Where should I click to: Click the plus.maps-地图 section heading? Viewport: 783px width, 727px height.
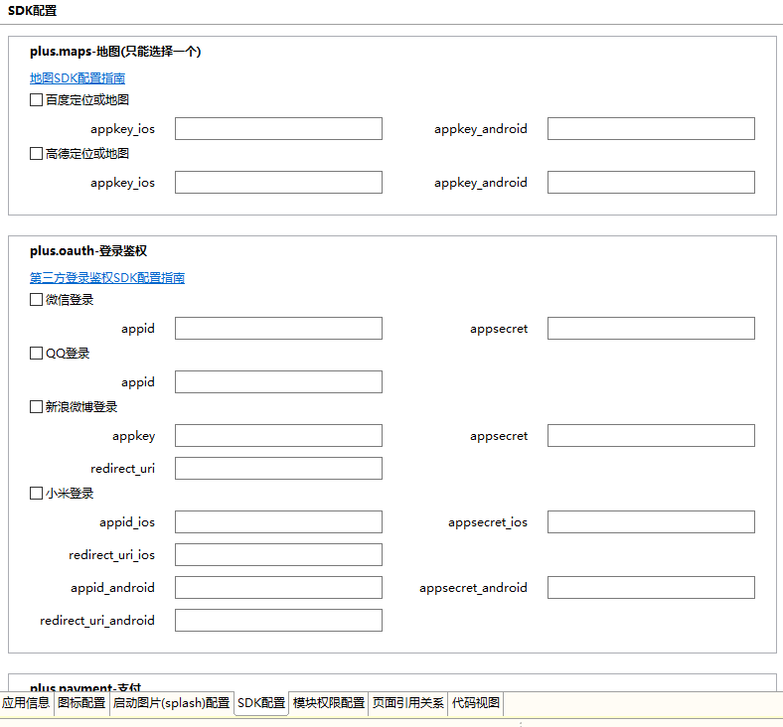(x=115, y=52)
